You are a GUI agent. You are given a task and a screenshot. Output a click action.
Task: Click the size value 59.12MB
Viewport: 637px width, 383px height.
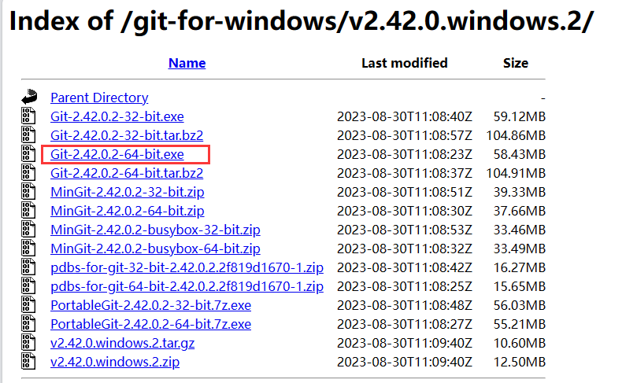(x=519, y=116)
